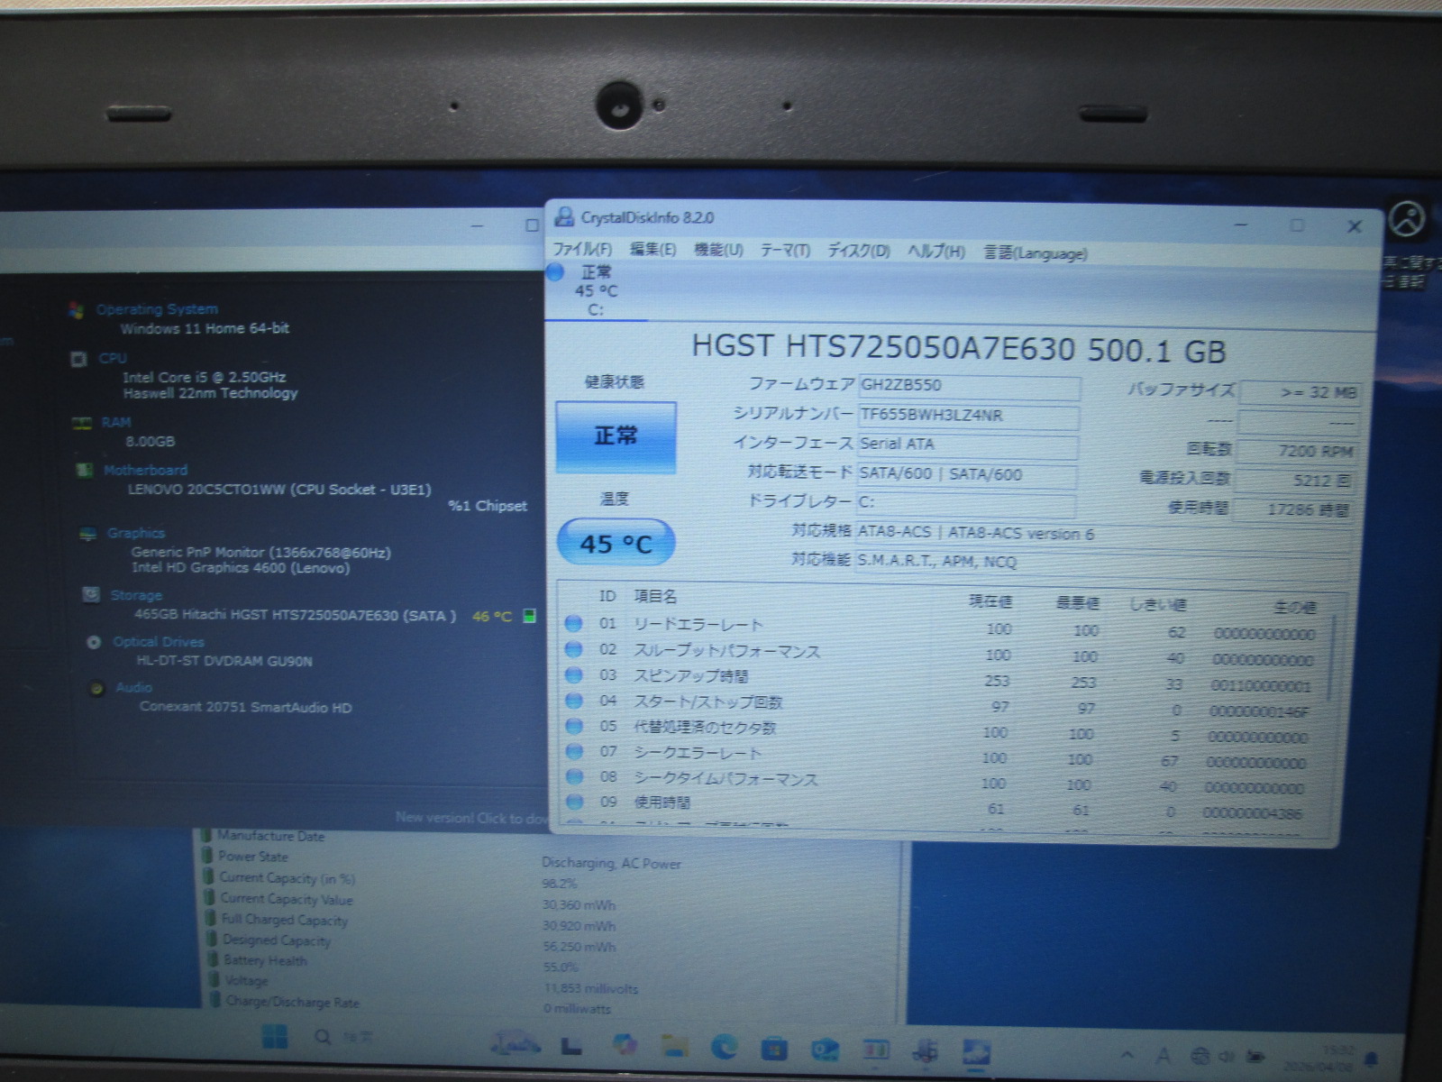Viewport: 1442px width, 1082px height.
Task: Open the 機能(U) menu
Action: [718, 250]
